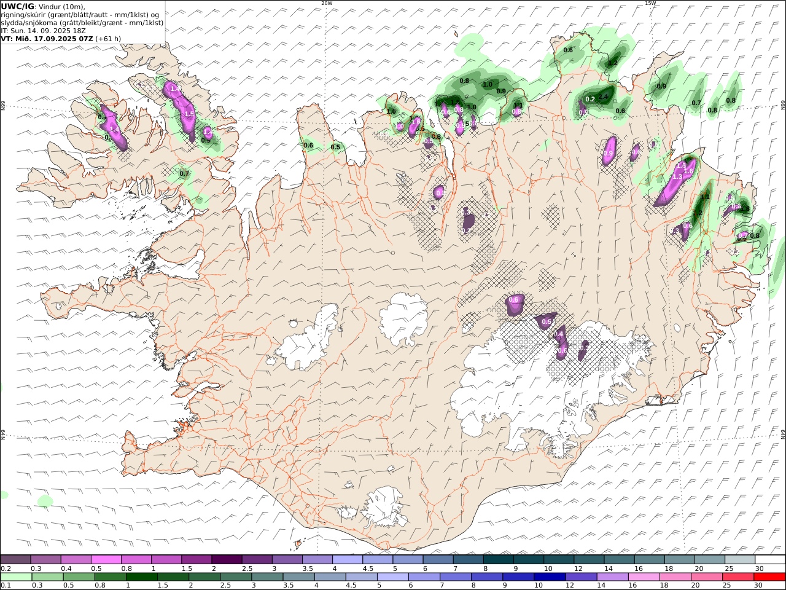Pick the snow legend swatch for 1–1.5 mm
Viewport: 786px width, 590px height.
click(166, 559)
